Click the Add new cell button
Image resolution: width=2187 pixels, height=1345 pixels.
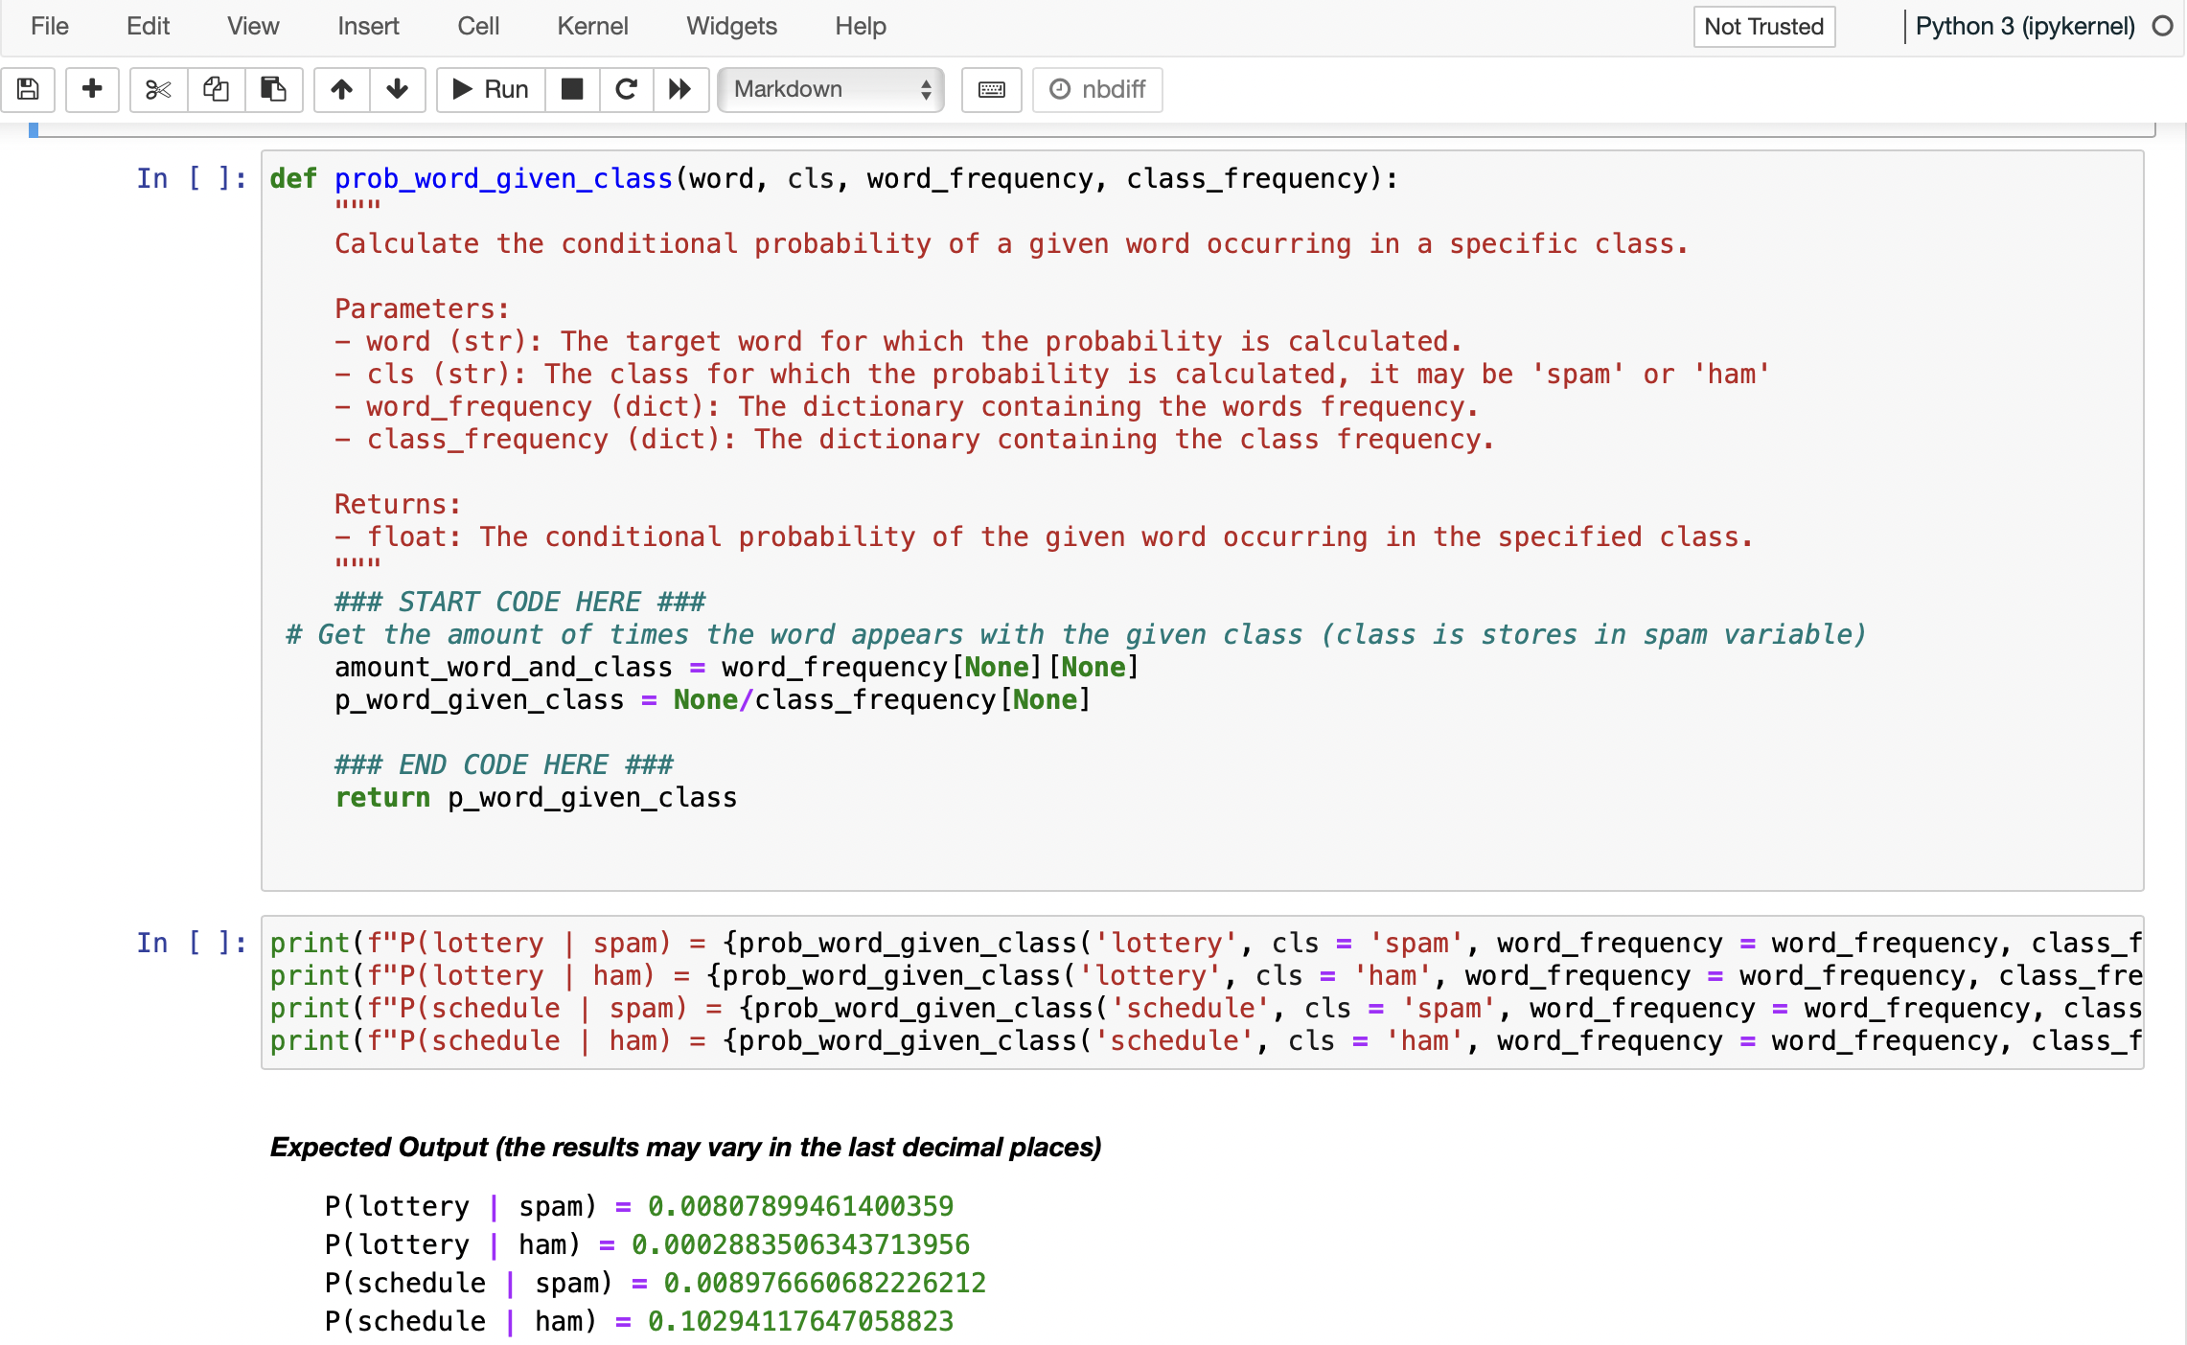point(87,89)
